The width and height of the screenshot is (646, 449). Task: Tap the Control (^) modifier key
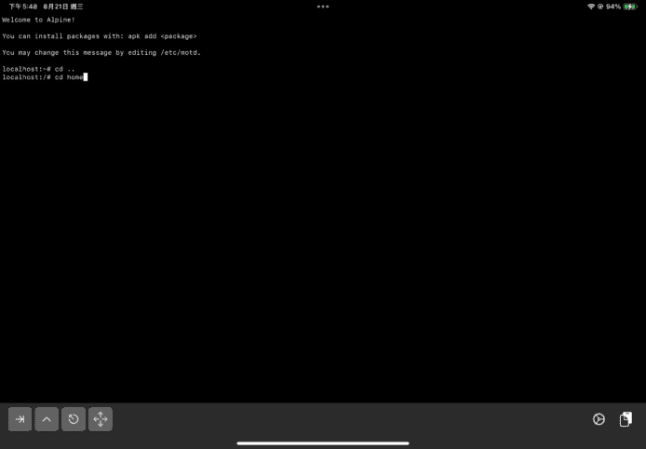click(47, 419)
